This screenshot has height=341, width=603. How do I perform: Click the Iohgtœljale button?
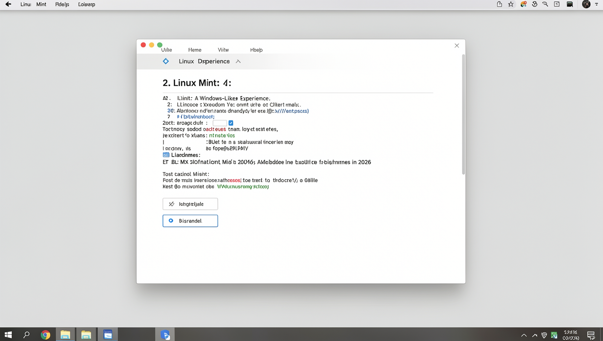(190, 204)
